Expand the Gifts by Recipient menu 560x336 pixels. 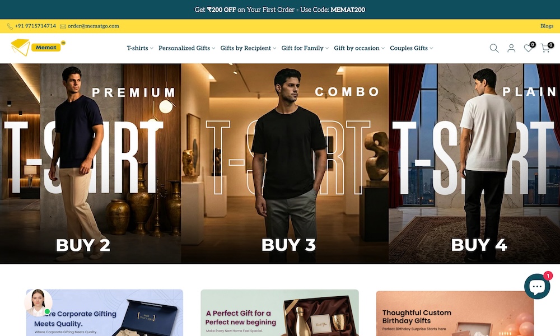pyautogui.click(x=248, y=48)
